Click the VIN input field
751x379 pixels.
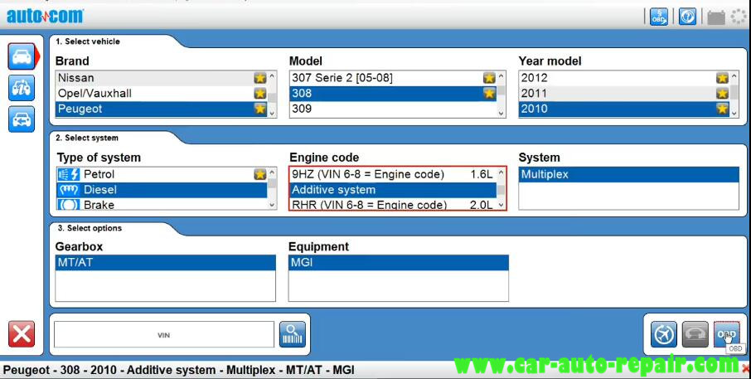pos(164,334)
